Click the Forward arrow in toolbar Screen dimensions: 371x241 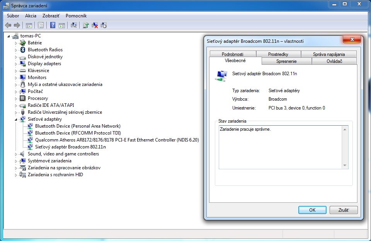click(17, 25)
